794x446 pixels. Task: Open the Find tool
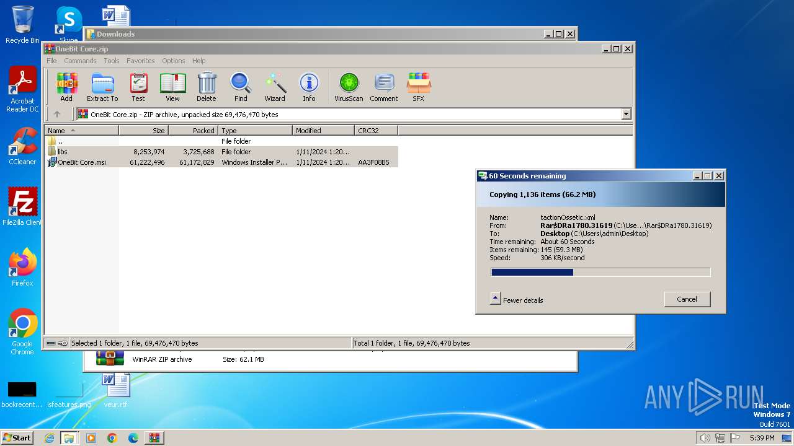point(241,87)
